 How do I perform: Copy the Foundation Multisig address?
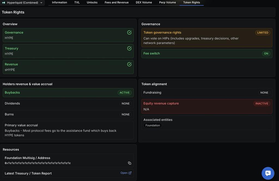tap(129, 163)
